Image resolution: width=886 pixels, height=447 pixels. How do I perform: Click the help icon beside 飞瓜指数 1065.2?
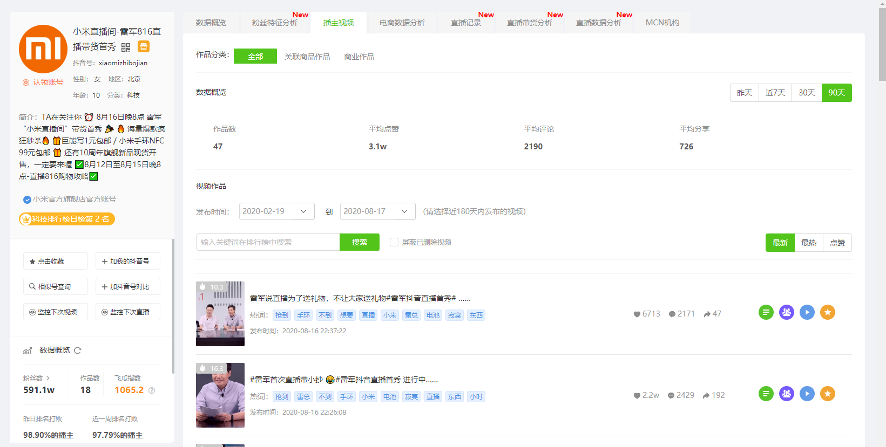click(152, 390)
